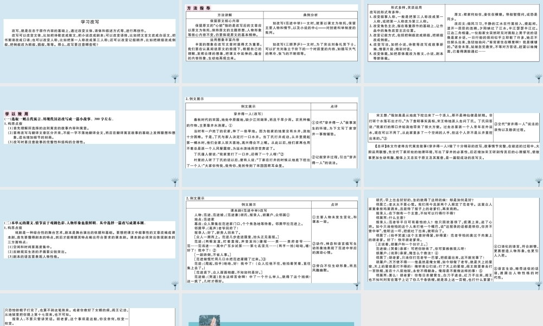Screen dimensions: 543x326
Task: Open the slide containing the '【总评】' paragraph
Action: coord(453,136)
